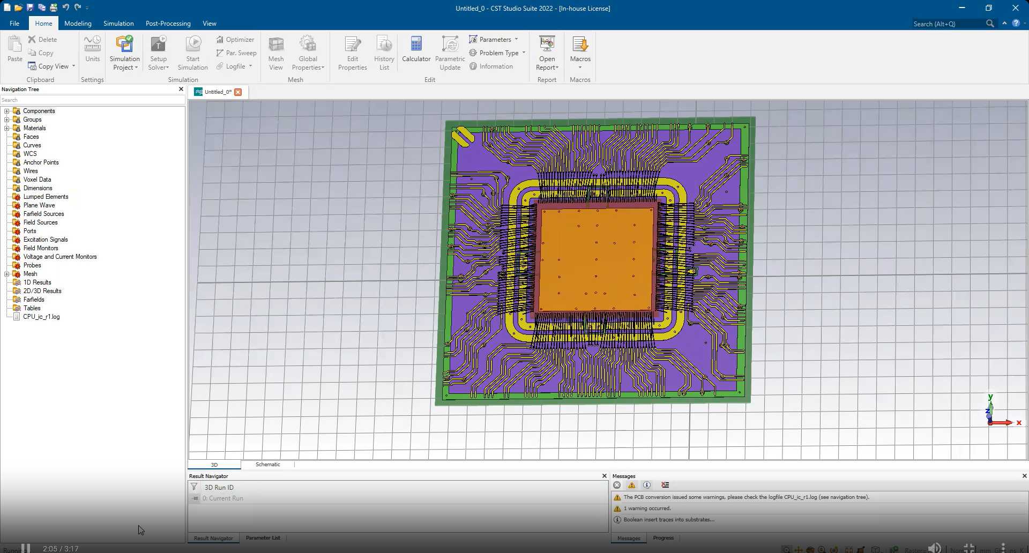Toggle info messages filter in Messages panel
The image size is (1029, 553).
(x=647, y=485)
